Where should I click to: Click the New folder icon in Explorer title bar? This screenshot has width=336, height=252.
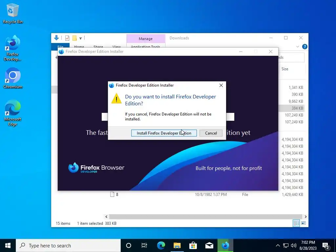[74, 38]
